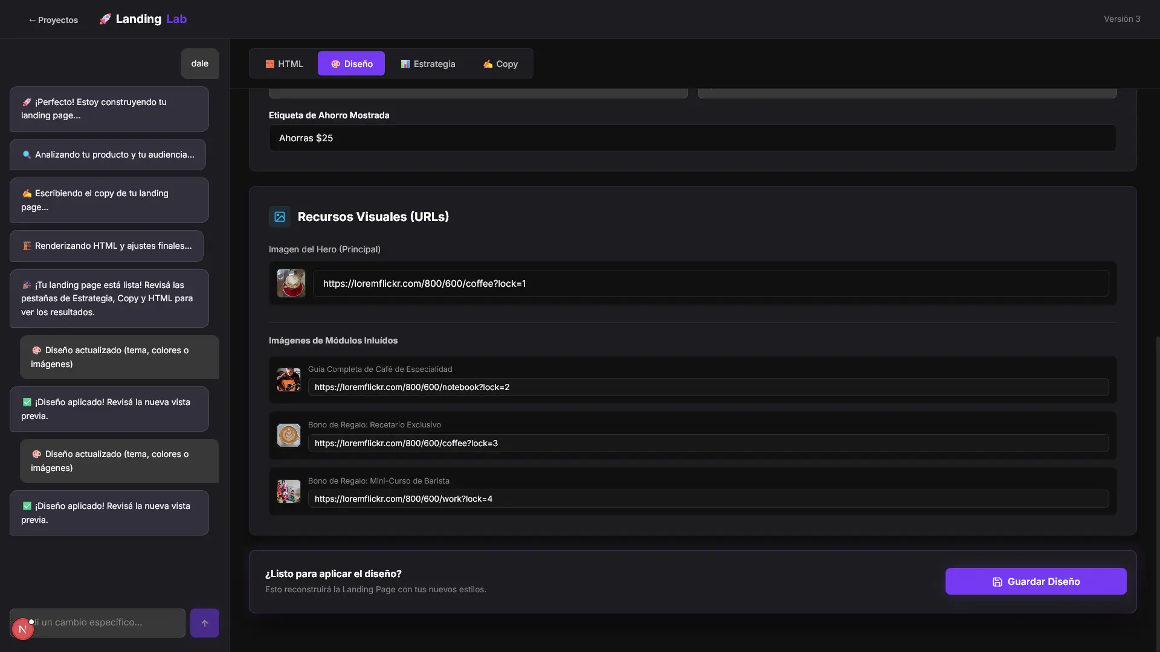Click the Landing Lab rocket logo

pyautogui.click(x=143, y=19)
